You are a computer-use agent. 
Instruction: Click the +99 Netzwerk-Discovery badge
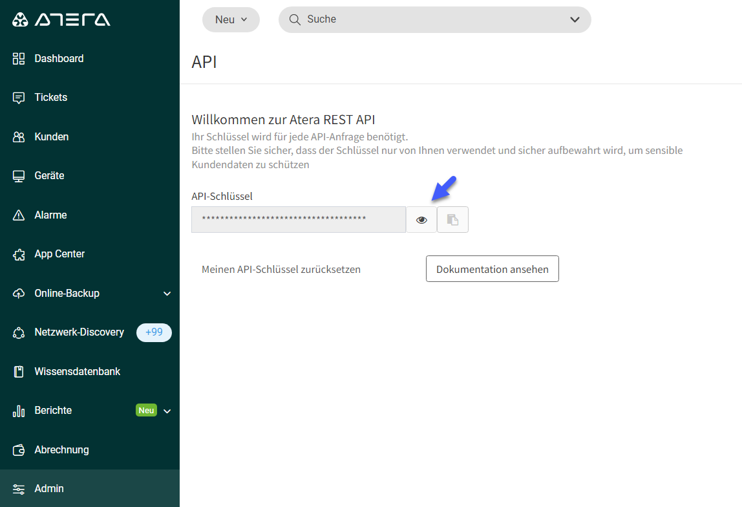154,332
